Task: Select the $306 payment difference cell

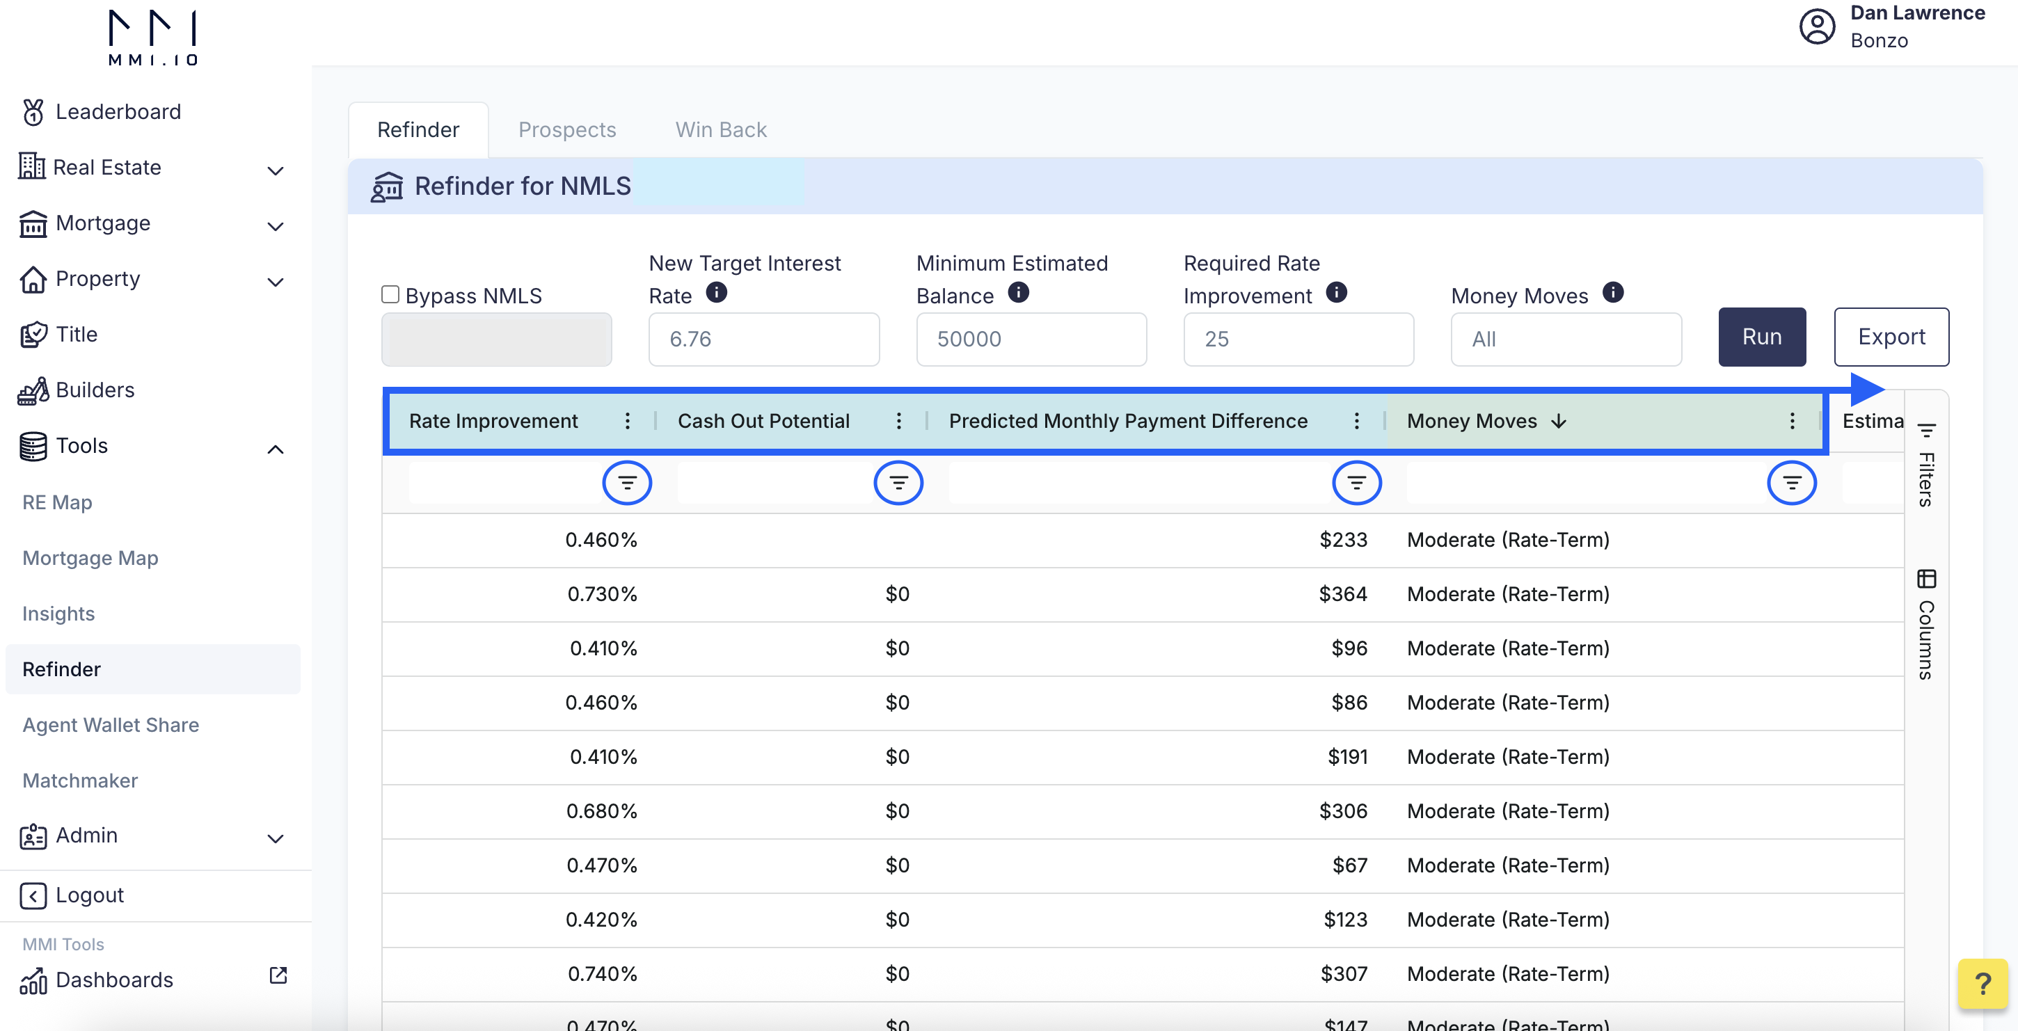Action: coord(1343,811)
